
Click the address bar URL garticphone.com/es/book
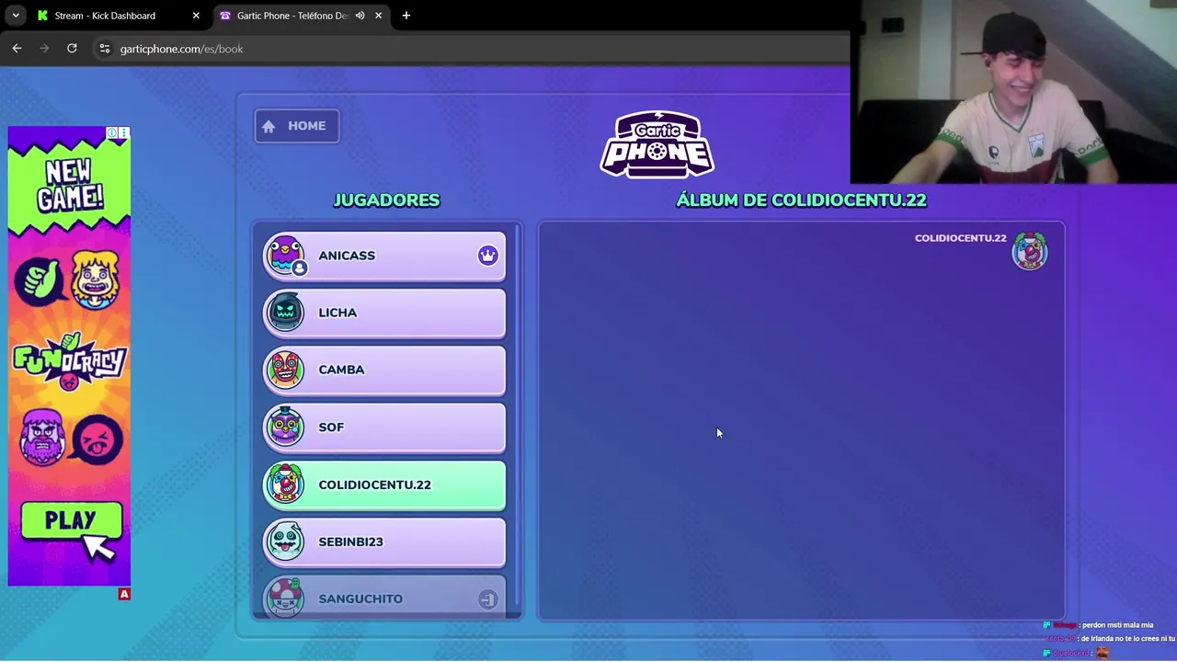tap(181, 49)
